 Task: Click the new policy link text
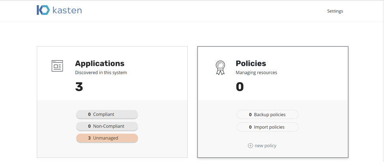click(265, 145)
